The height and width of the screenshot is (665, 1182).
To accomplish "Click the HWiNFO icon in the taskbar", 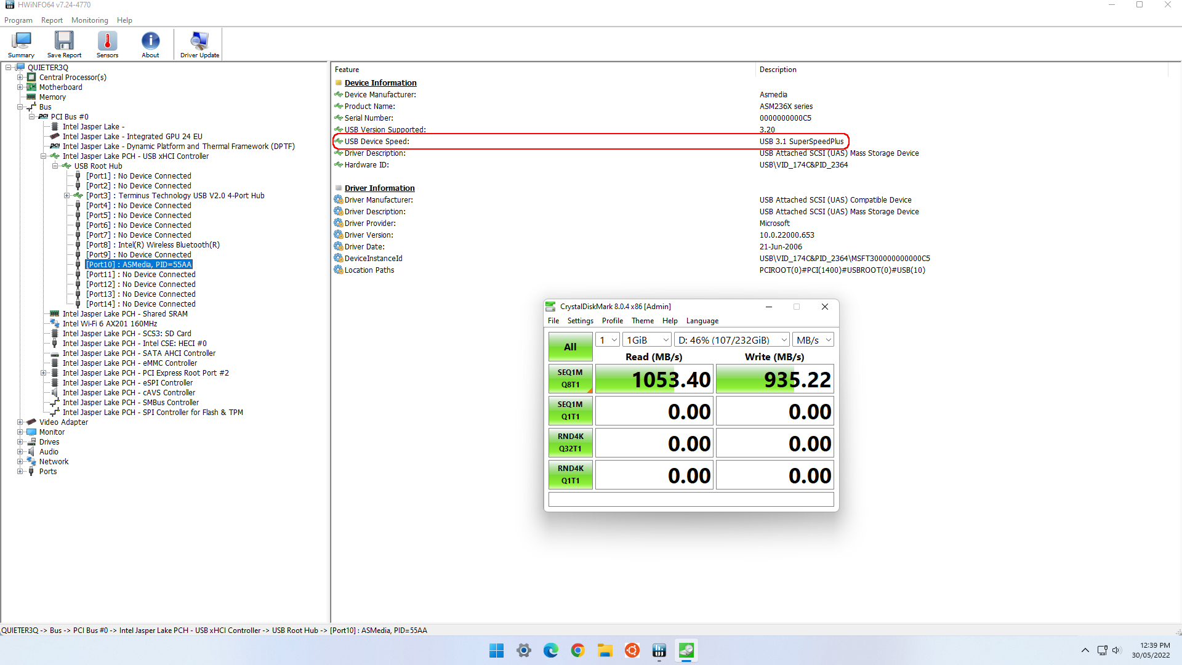I will 659,650.
